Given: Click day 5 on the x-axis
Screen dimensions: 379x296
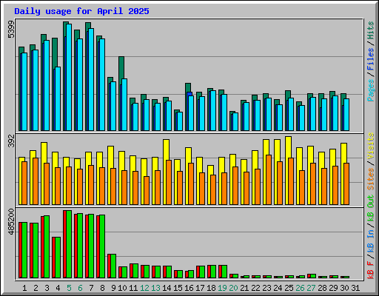Looking at the screenshot, I should pos(69,288).
